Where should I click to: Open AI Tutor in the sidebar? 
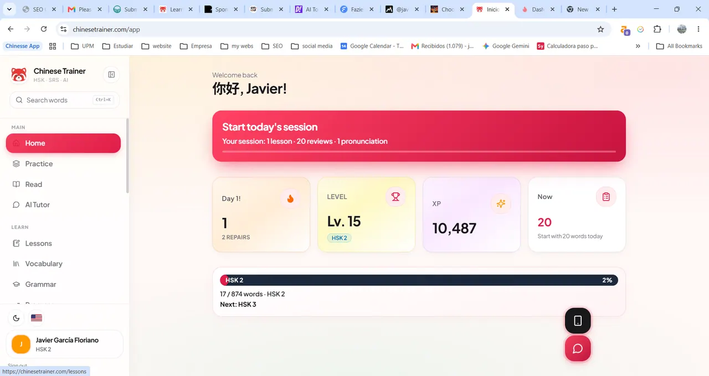(x=63, y=205)
